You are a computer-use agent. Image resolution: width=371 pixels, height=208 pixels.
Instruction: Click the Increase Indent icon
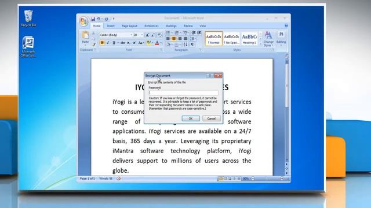199,33
